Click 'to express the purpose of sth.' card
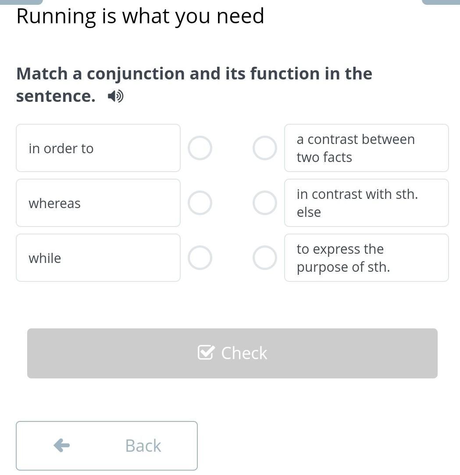Image resolution: width=460 pixels, height=475 pixels. tap(367, 258)
